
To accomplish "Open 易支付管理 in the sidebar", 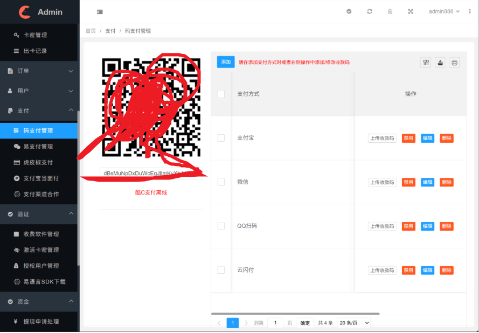I will tap(38, 147).
